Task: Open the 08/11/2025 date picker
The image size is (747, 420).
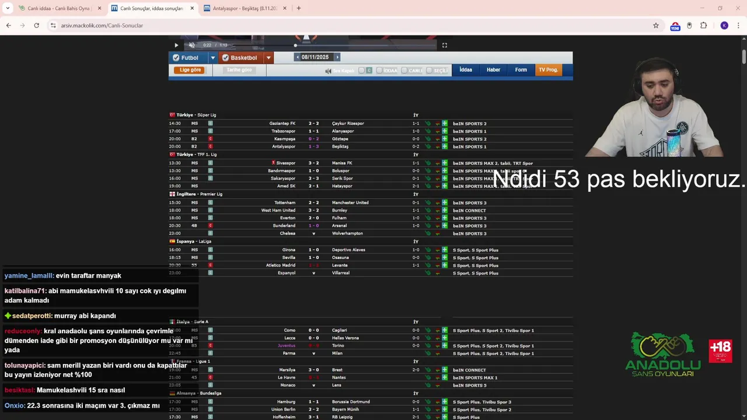Action: [315, 57]
